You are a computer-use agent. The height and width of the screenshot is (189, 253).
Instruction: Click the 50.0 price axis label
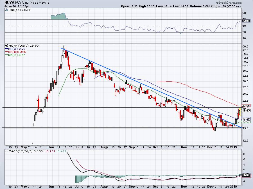[245, 47]
